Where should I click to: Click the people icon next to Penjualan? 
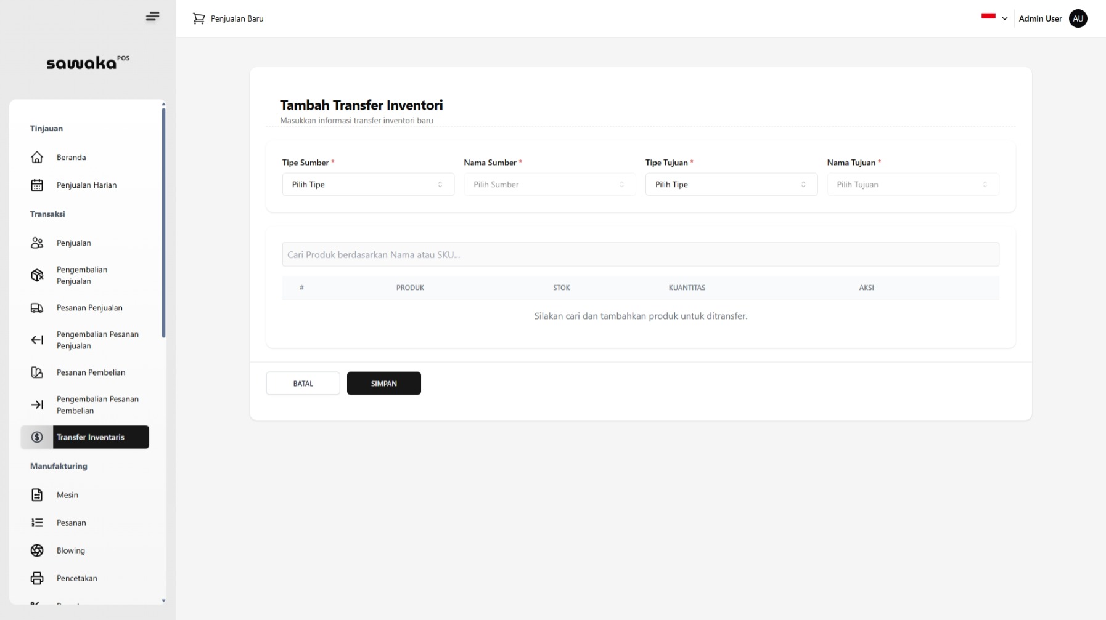pos(37,243)
